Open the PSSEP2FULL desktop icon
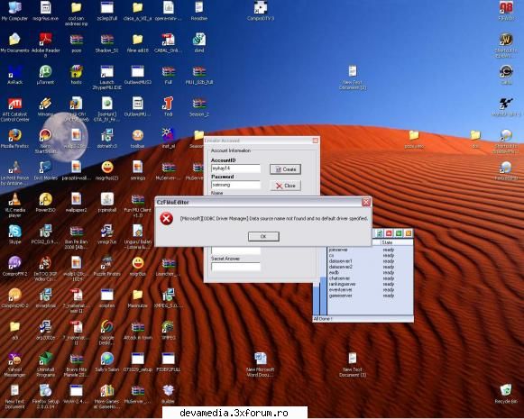This screenshot has width=524, height=419. click(x=168, y=362)
